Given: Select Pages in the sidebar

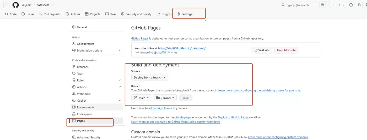Looking at the screenshot, I should [x=97, y=121].
